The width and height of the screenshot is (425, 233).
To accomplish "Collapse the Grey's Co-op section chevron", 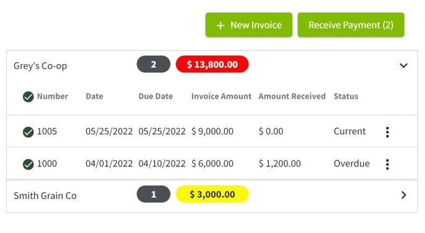I will pyautogui.click(x=403, y=65).
